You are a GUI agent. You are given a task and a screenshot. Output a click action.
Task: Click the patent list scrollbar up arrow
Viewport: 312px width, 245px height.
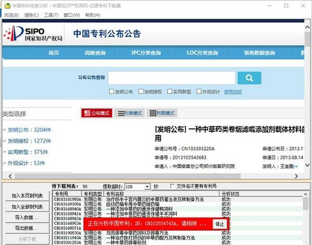[x=306, y=194]
